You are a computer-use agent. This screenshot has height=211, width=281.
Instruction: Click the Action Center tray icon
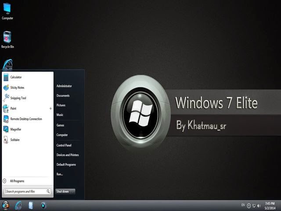(249, 206)
